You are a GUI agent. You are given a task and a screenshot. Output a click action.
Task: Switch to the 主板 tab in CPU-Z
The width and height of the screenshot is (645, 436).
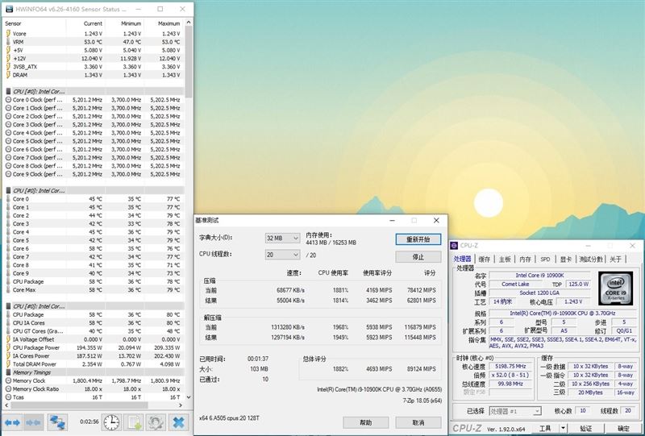pos(505,260)
